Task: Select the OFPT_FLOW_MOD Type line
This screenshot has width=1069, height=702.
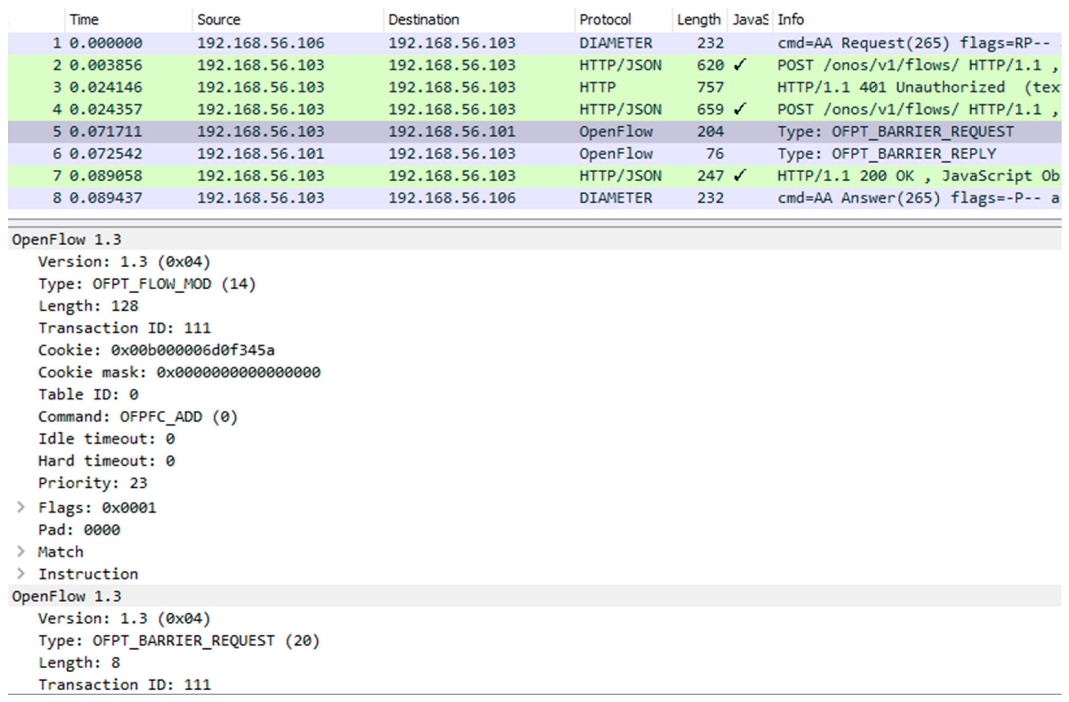Action: [x=147, y=284]
